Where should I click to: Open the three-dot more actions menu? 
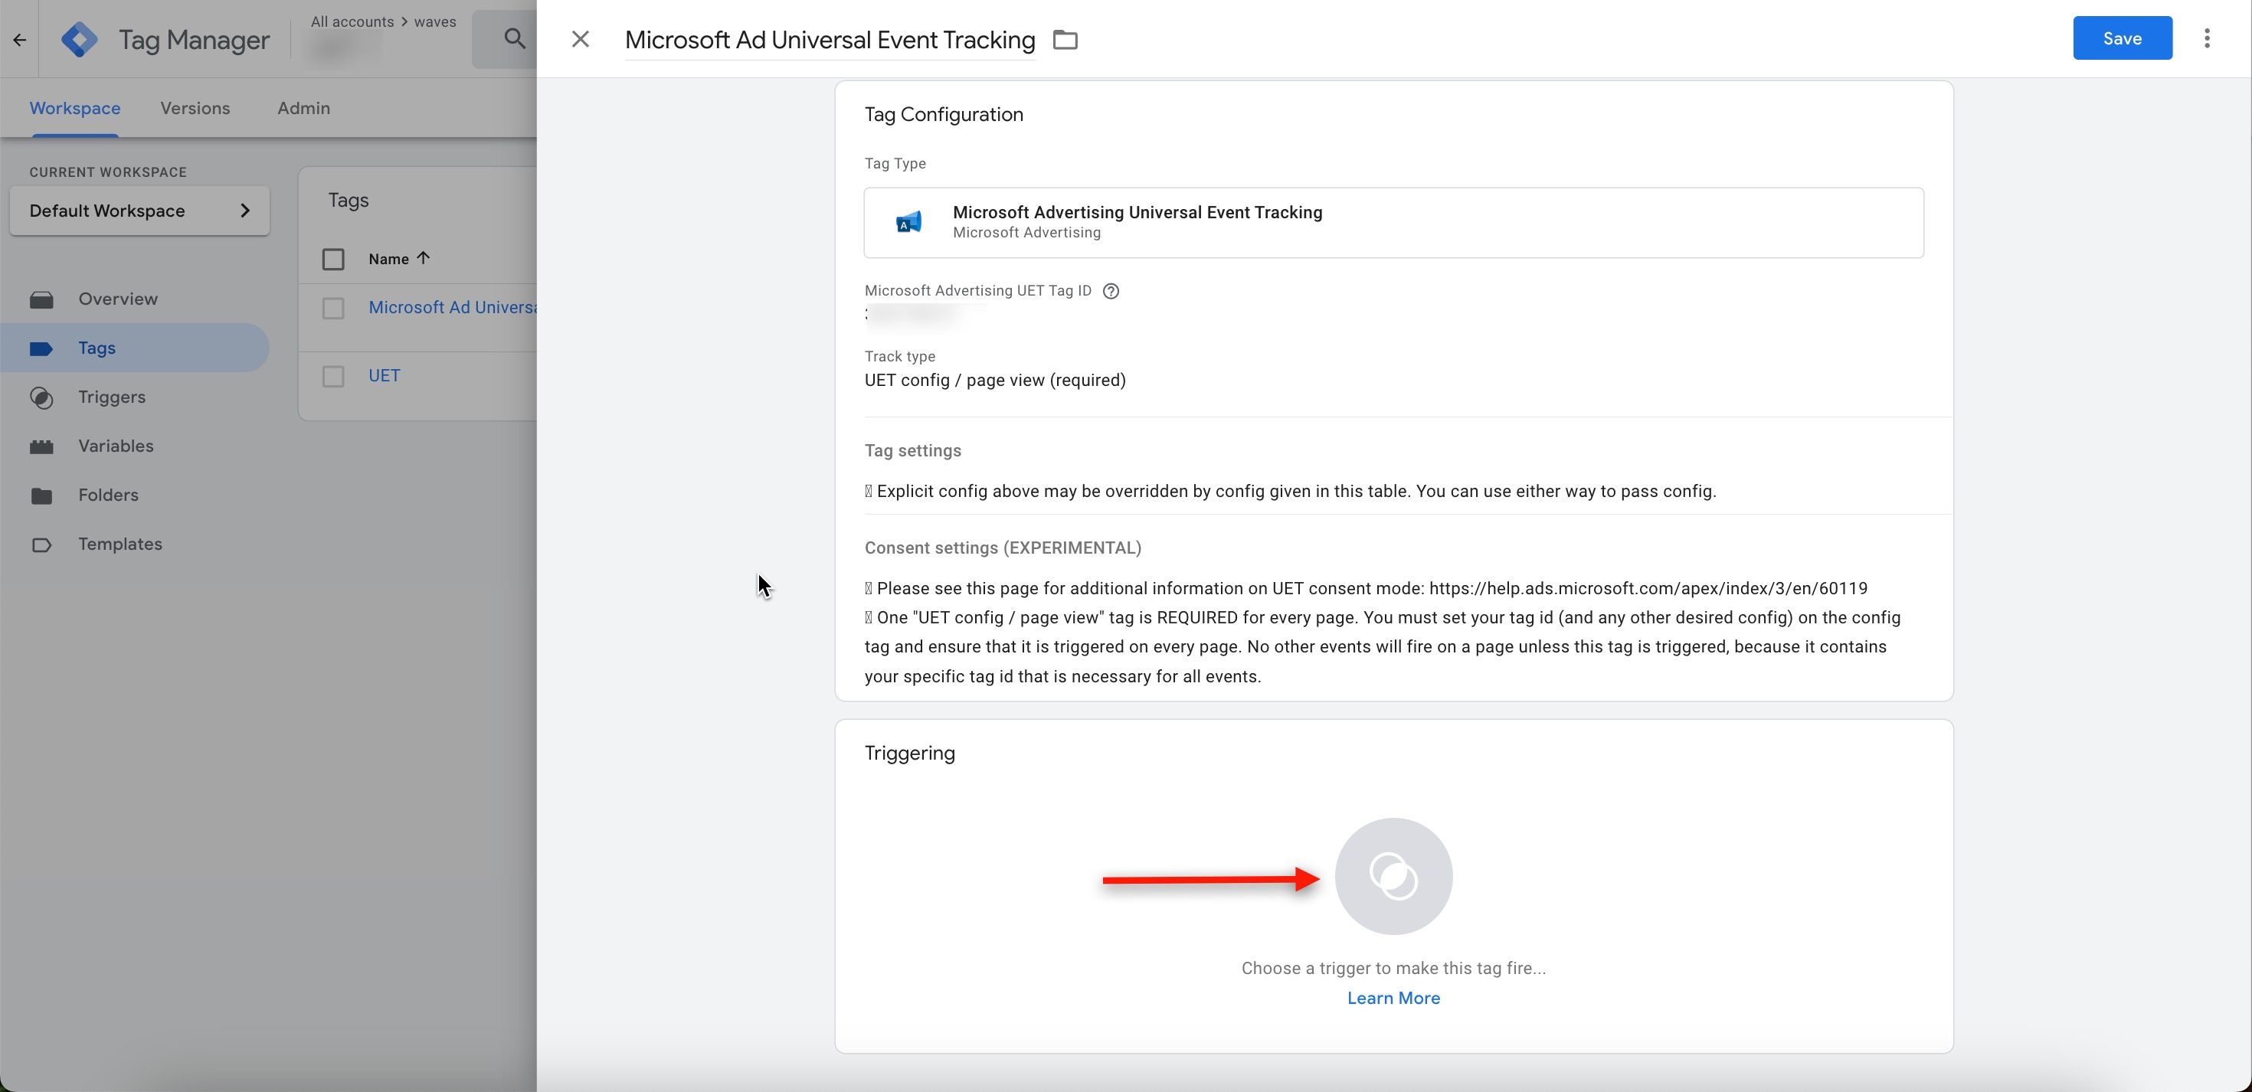[x=2208, y=38]
